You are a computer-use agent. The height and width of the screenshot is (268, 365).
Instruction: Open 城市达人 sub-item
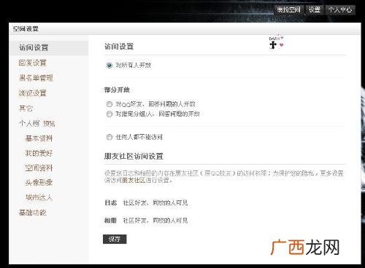tap(39, 197)
